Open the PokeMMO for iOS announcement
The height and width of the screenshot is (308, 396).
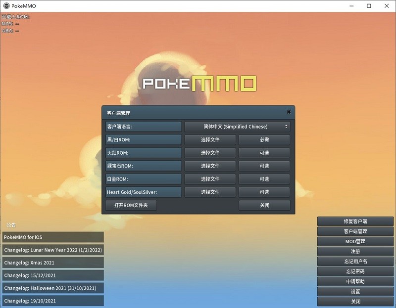(x=53, y=237)
